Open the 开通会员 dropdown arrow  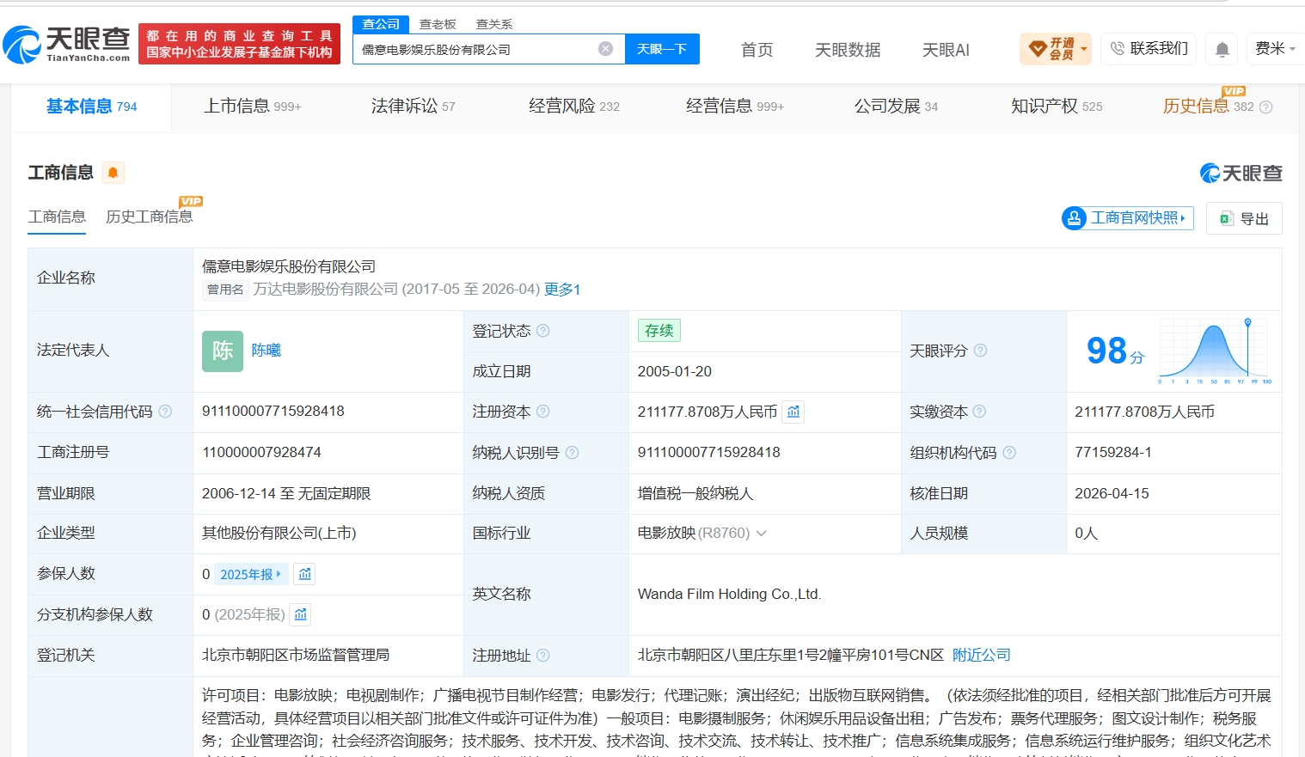click(1084, 49)
